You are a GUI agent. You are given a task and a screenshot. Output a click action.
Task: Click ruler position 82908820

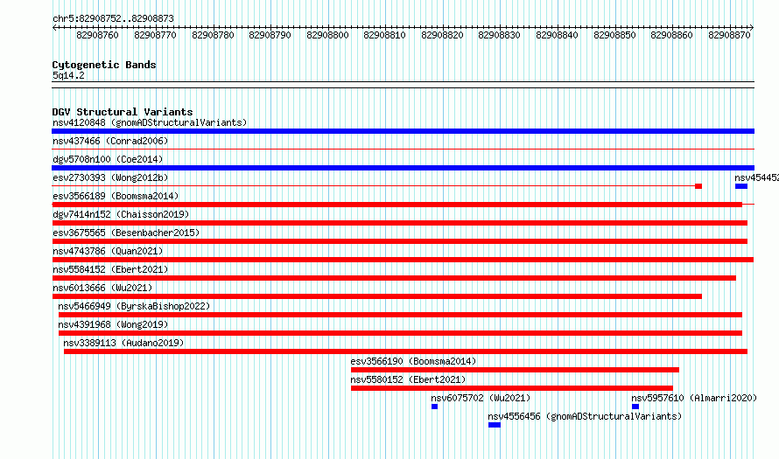click(442, 35)
